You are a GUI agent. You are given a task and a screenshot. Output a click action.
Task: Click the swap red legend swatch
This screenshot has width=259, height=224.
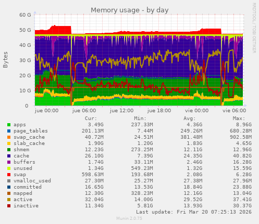[x=9, y=175]
